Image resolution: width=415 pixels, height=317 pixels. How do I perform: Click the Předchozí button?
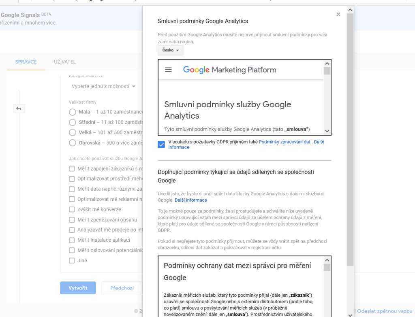click(122, 288)
